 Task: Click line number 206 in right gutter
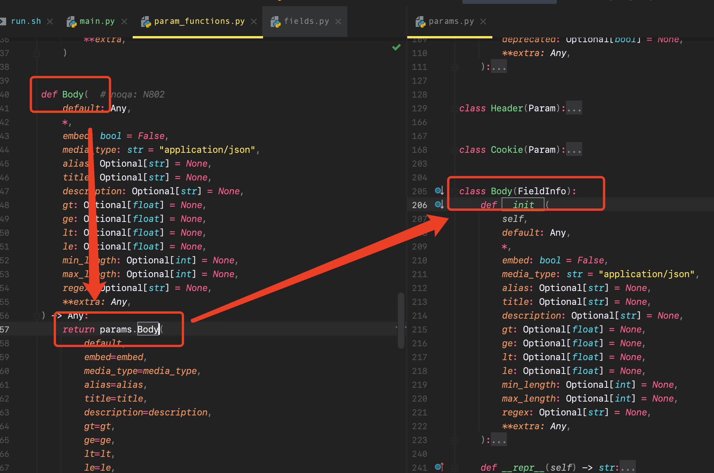coord(420,205)
